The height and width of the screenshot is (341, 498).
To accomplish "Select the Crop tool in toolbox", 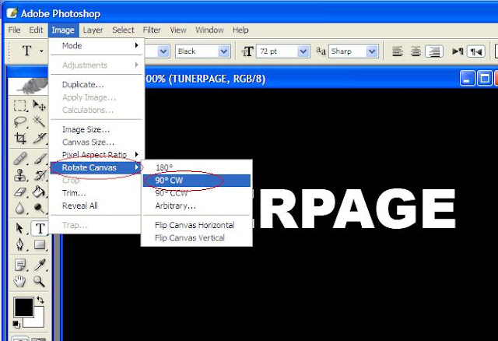I will 20,139.
